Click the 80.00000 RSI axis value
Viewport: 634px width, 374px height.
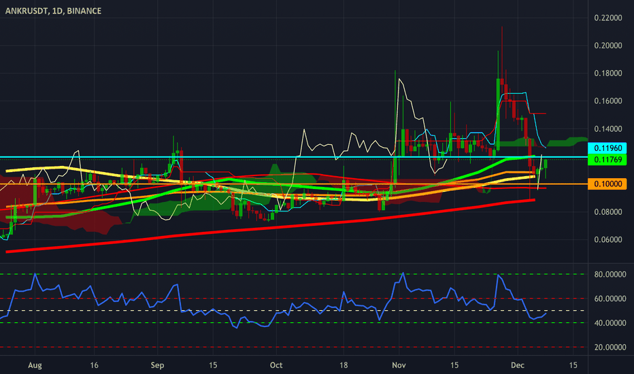tap(610, 275)
